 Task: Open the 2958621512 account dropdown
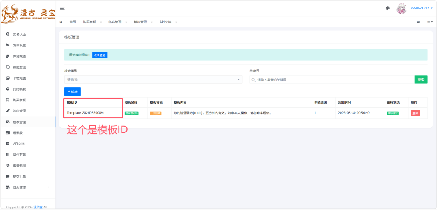(421, 8)
